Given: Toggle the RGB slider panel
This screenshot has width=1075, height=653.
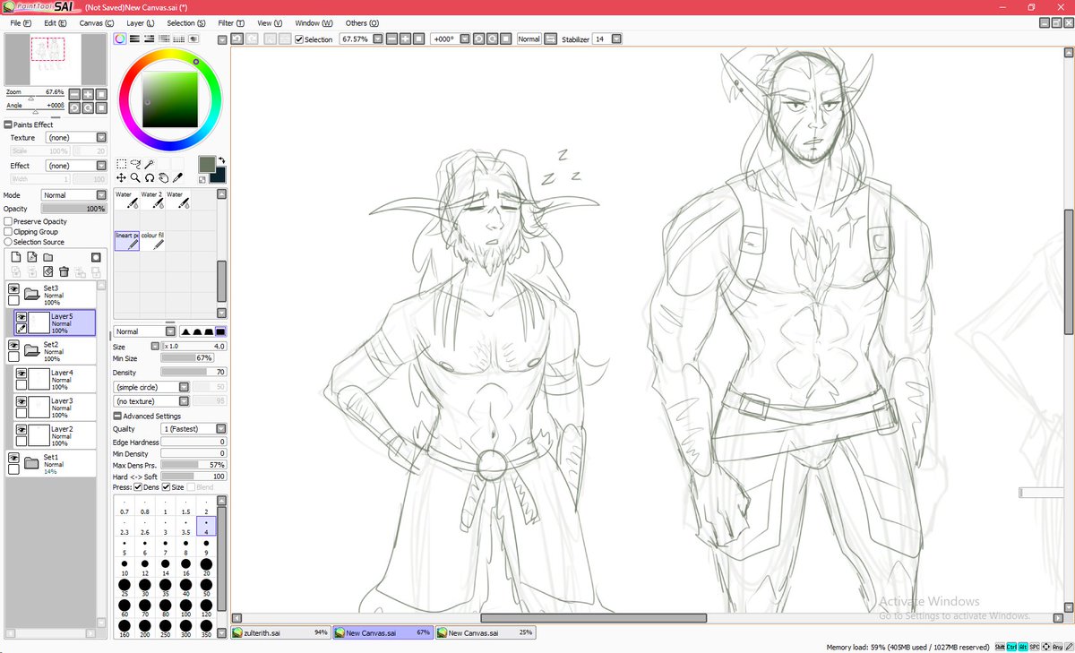Looking at the screenshot, I should (134, 39).
